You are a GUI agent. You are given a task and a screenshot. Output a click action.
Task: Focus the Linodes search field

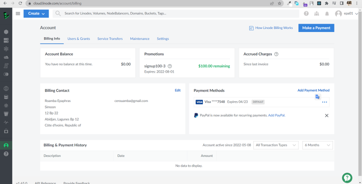[176, 14]
